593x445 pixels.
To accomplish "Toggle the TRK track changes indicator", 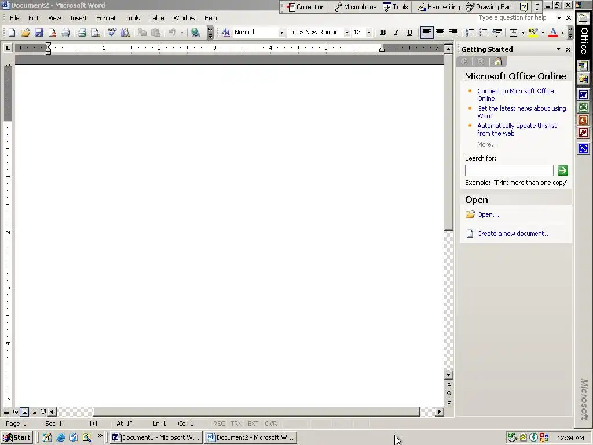I will click(x=236, y=424).
